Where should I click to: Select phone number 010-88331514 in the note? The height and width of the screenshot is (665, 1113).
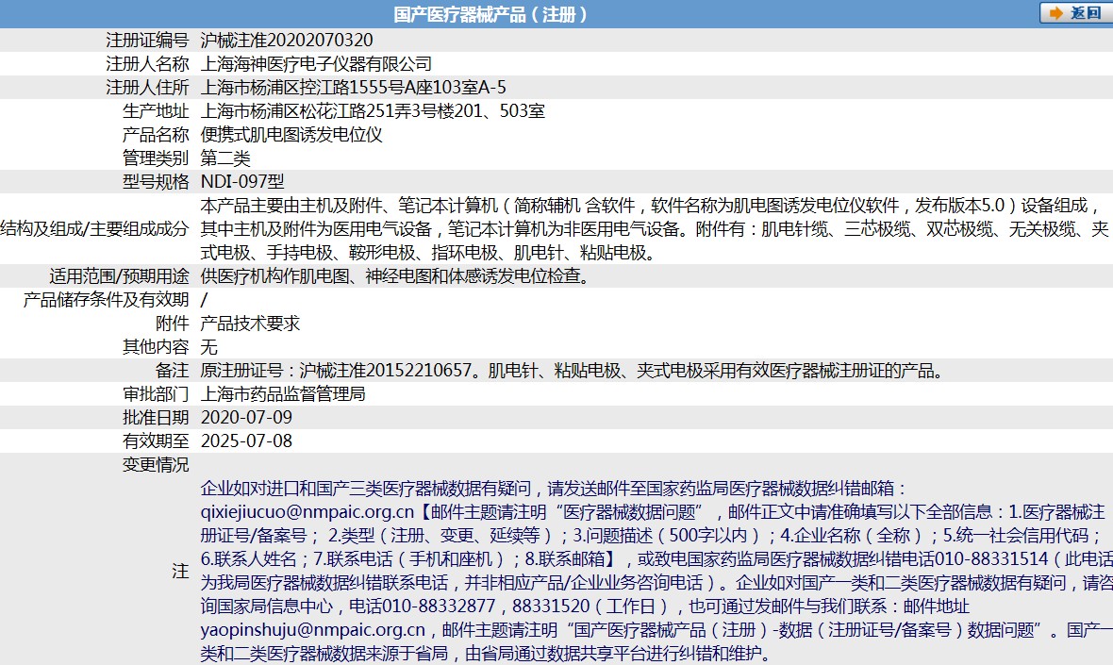point(991,558)
